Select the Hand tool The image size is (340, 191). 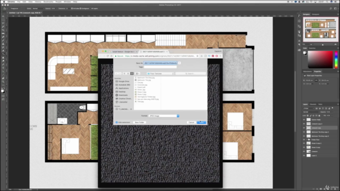(3, 79)
